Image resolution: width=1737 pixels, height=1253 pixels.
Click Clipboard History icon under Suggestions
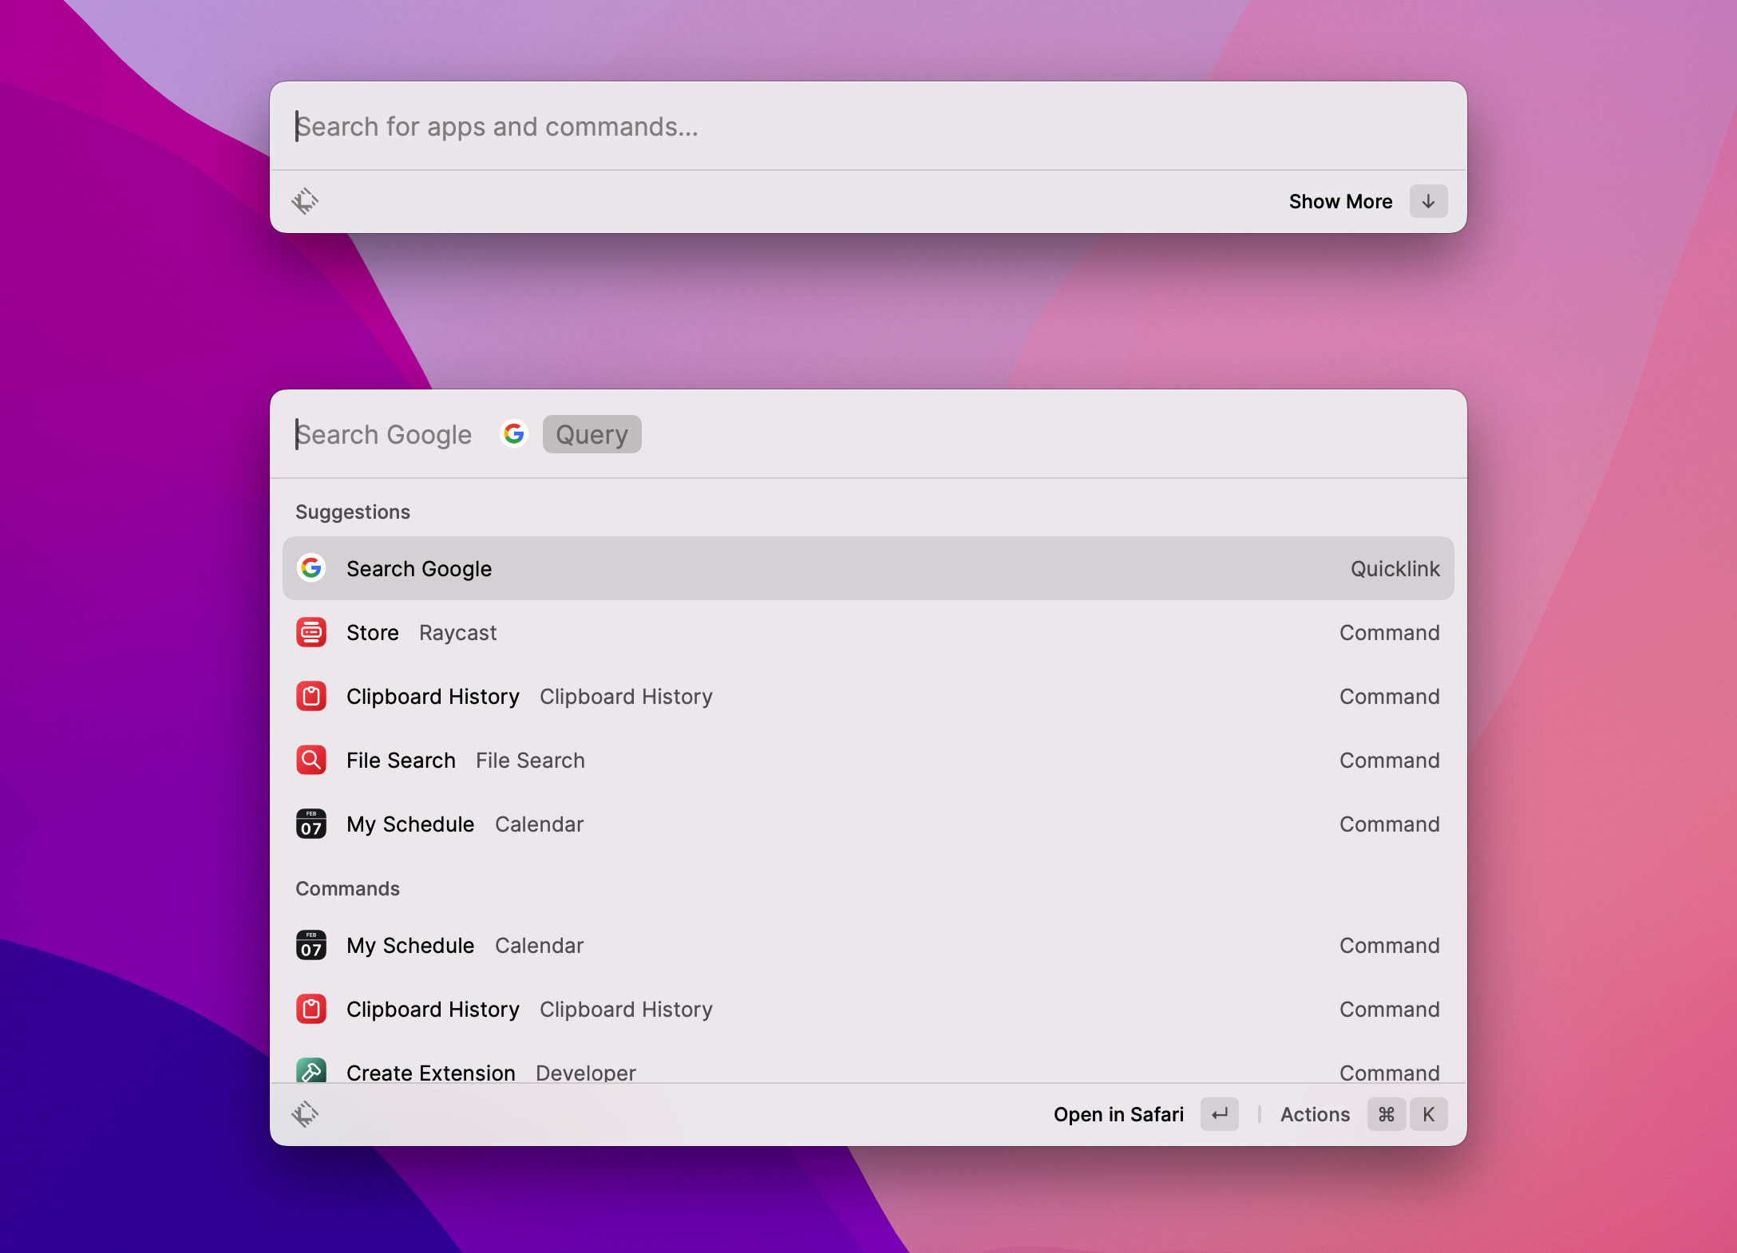[x=311, y=696]
